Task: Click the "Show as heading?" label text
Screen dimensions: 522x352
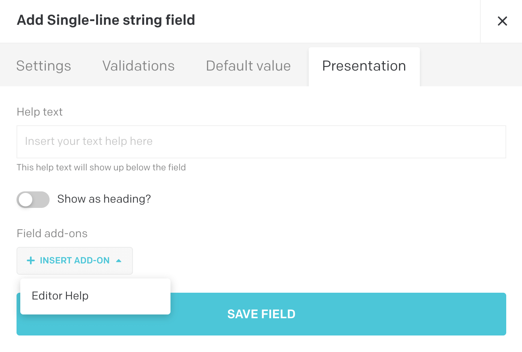Action: (104, 199)
